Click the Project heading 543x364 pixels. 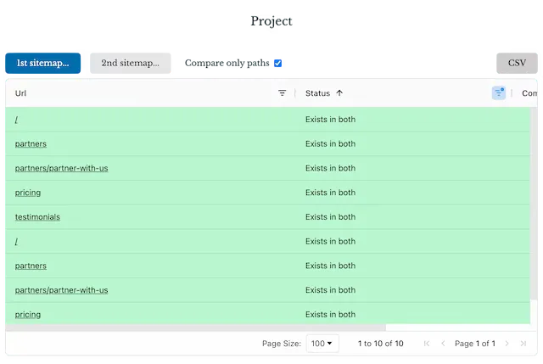[271, 21]
